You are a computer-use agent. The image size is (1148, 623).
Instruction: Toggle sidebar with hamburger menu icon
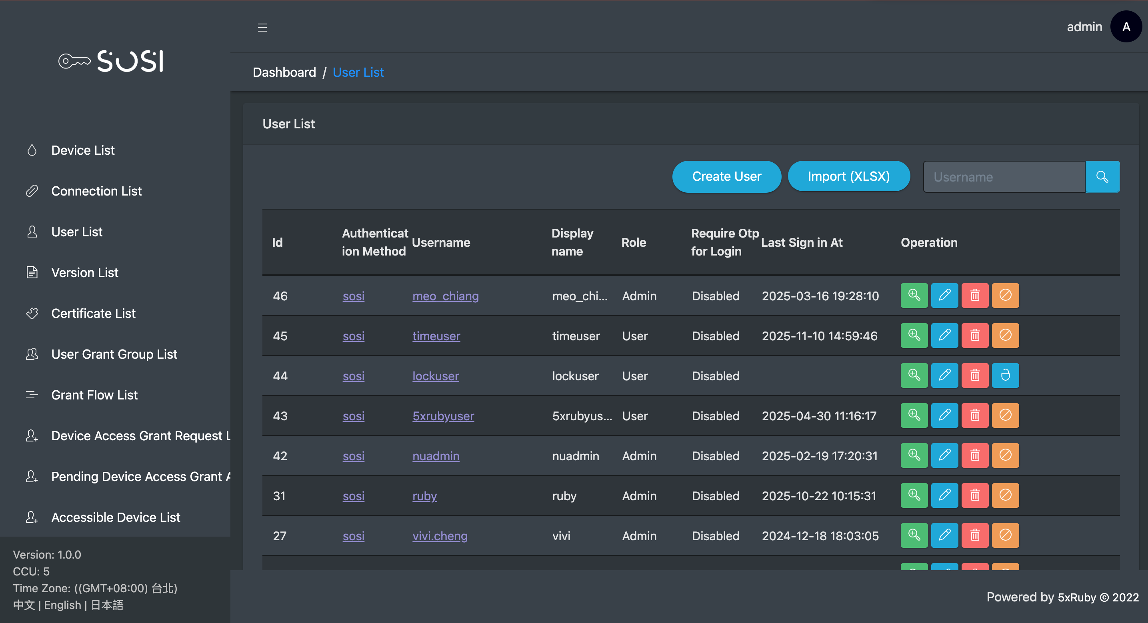coord(262,28)
